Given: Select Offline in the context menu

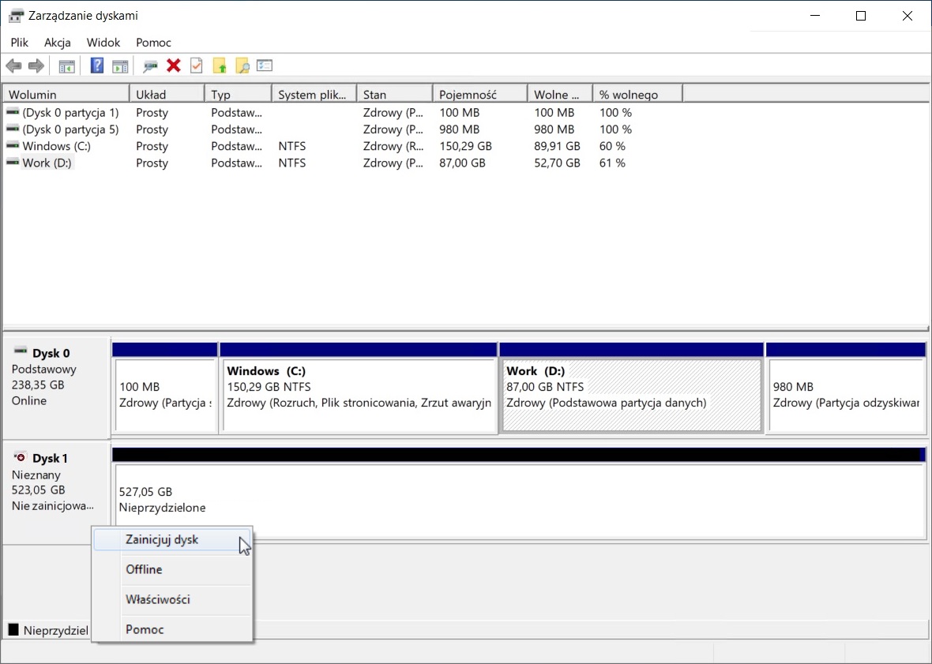Looking at the screenshot, I should coord(144,569).
